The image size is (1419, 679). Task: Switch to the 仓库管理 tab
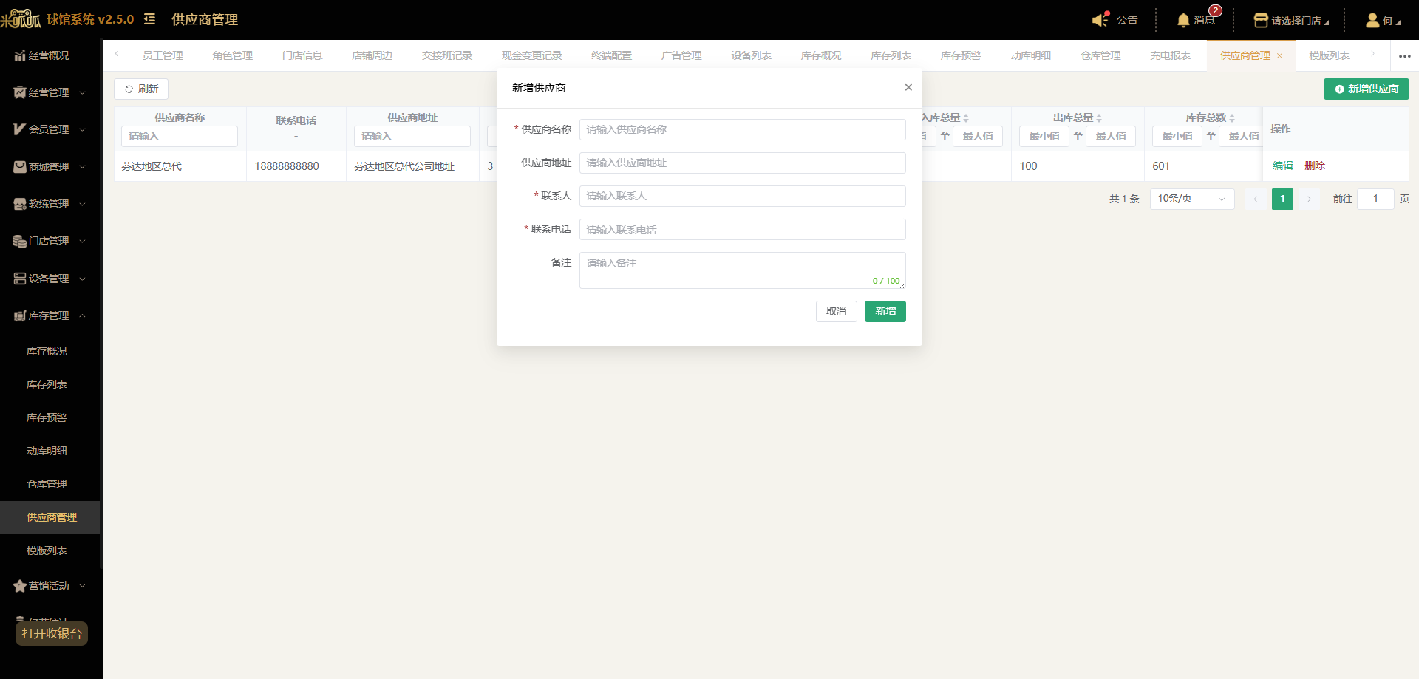click(x=1100, y=55)
